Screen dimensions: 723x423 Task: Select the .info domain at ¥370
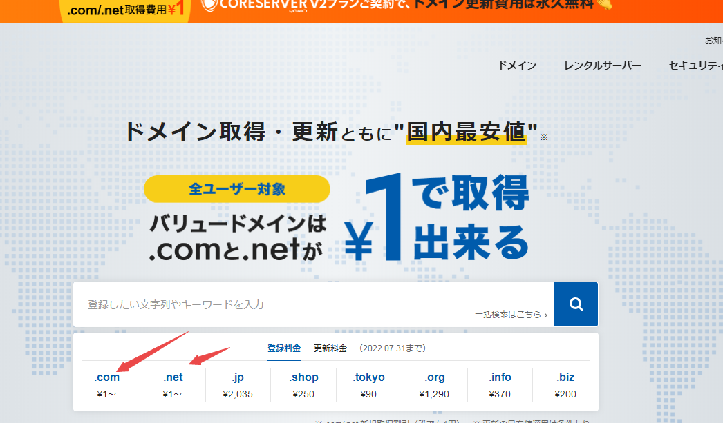point(500,385)
